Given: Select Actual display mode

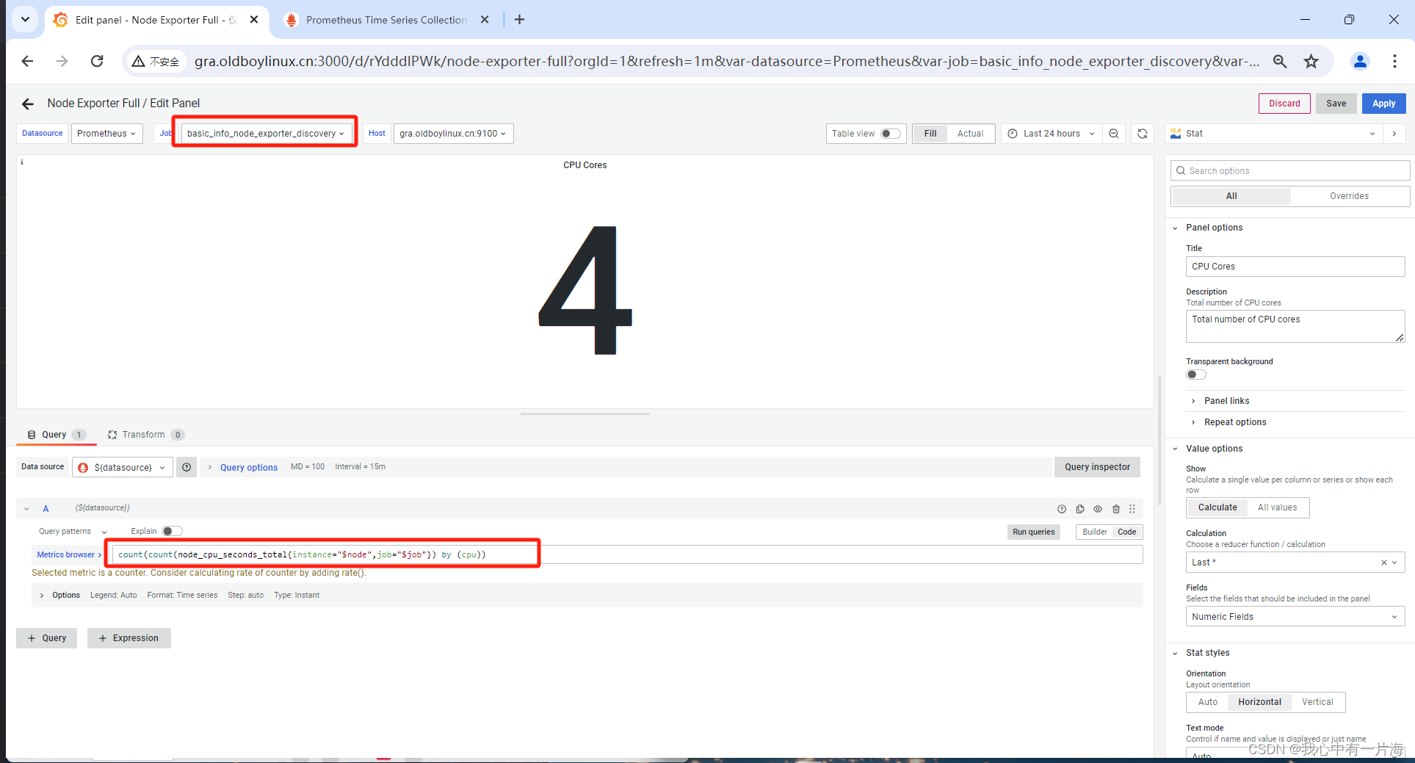Looking at the screenshot, I should point(970,134).
